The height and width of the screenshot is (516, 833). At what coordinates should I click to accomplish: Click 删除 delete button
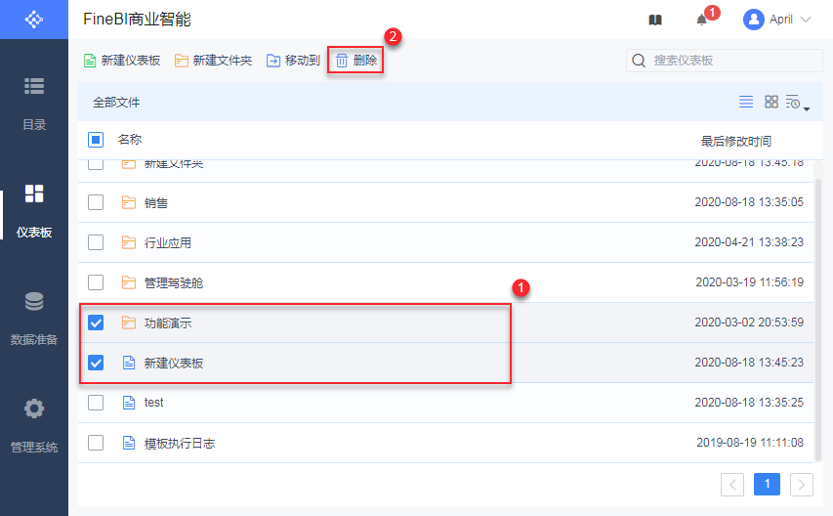[x=355, y=61]
